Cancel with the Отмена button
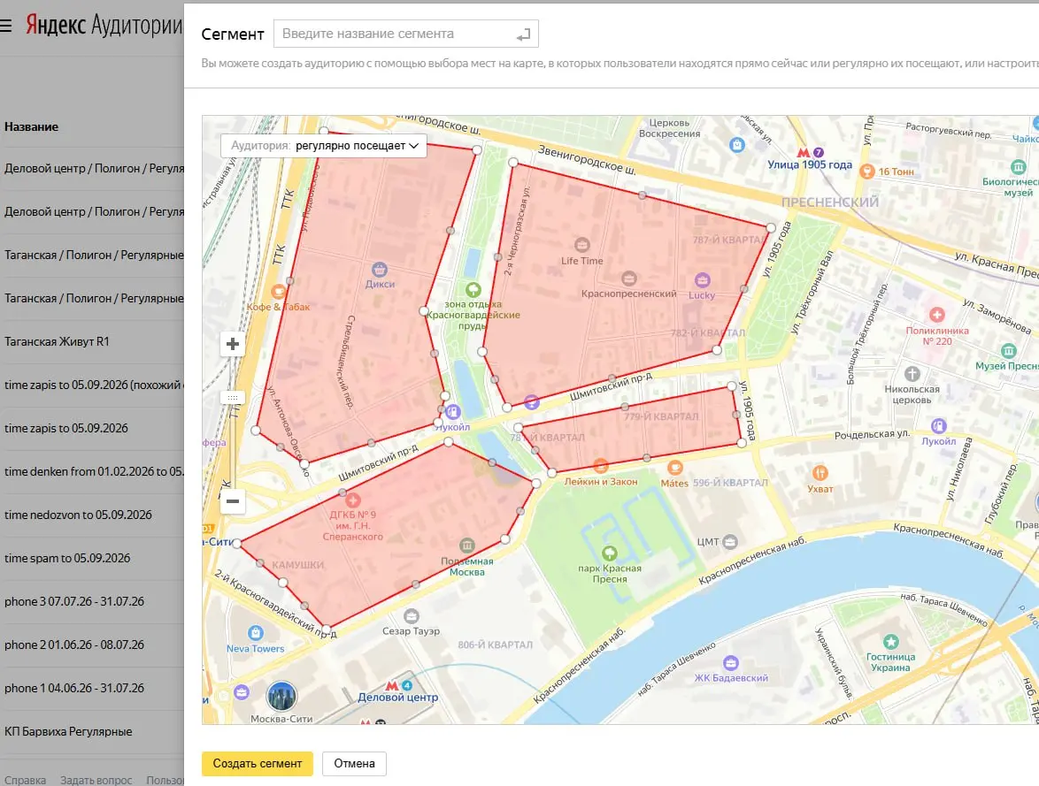The width and height of the screenshot is (1039, 786). click(355, 764)
